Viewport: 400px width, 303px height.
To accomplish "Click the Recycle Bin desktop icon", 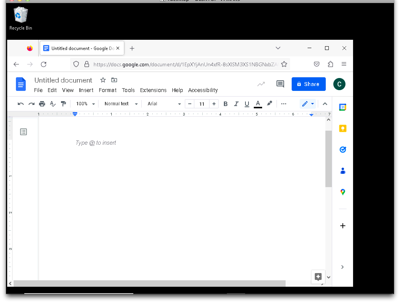I will 21,19.
